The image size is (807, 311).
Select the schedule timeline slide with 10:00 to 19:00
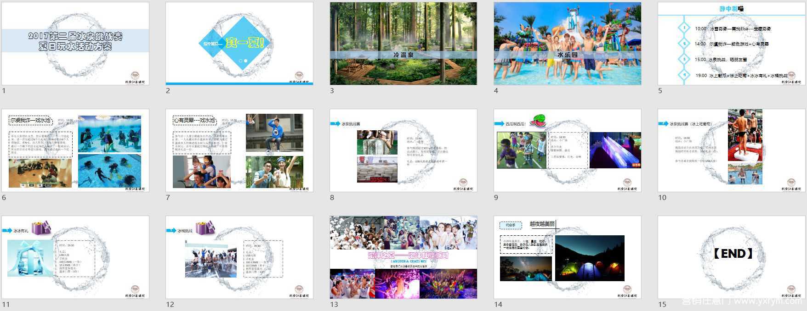click(732, 44)
